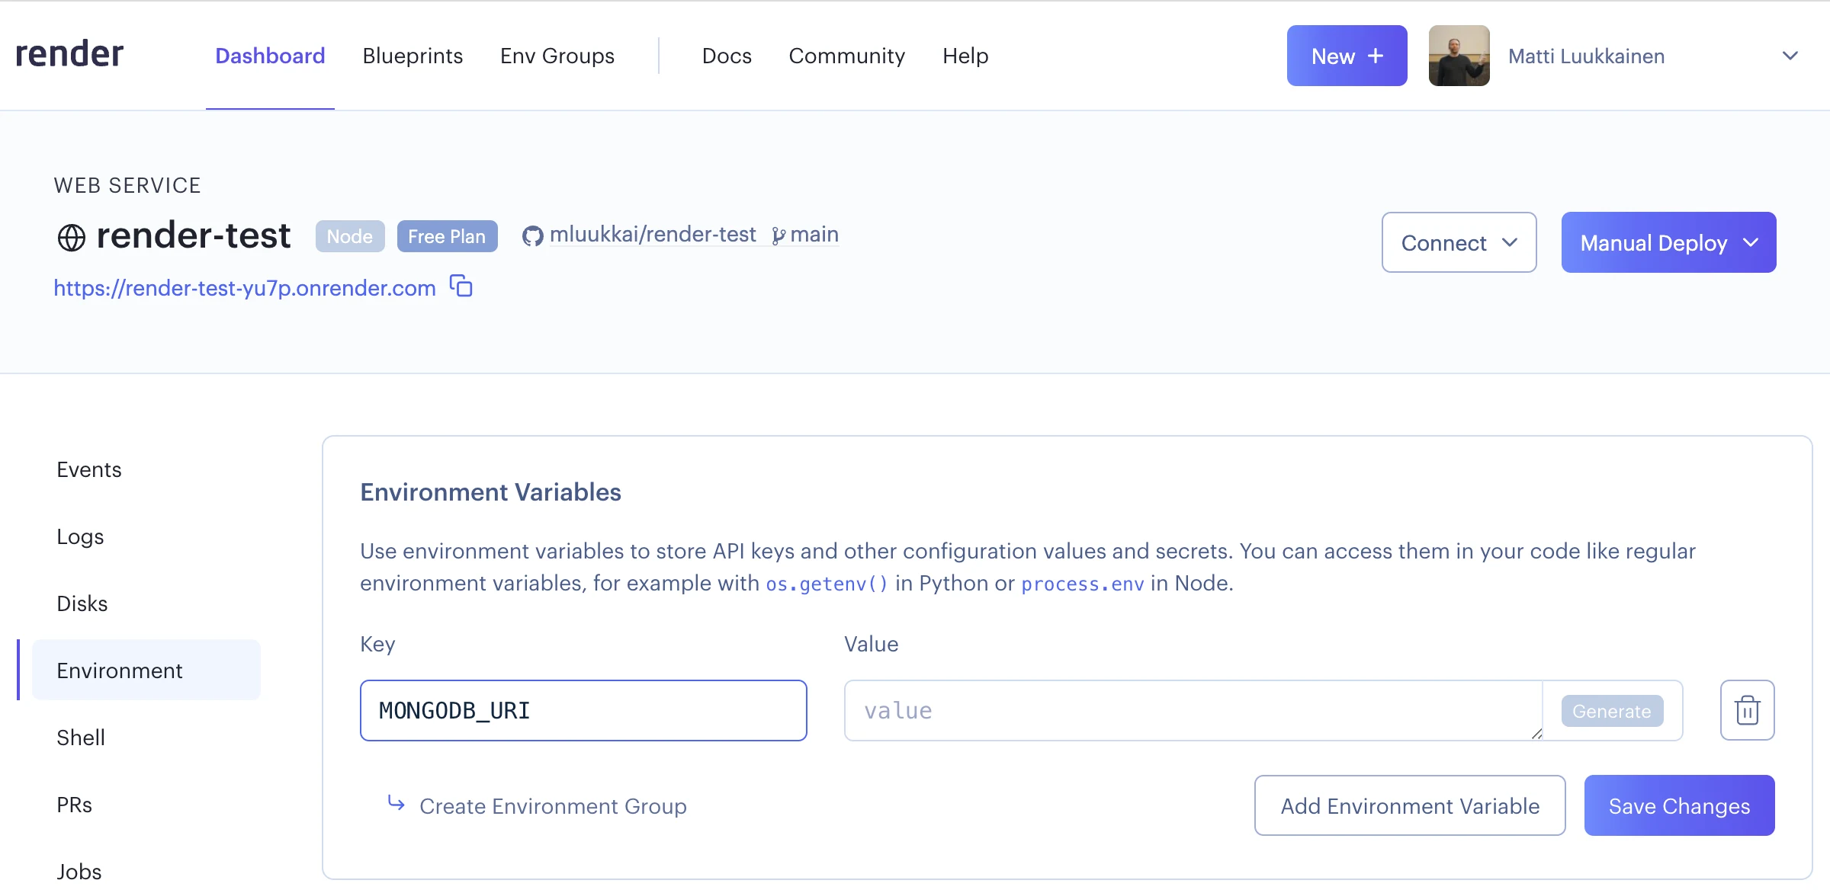Visit https://render-test-yu7p.onrender.com link
Screen dimensions: 1830x893
[245, 288]
